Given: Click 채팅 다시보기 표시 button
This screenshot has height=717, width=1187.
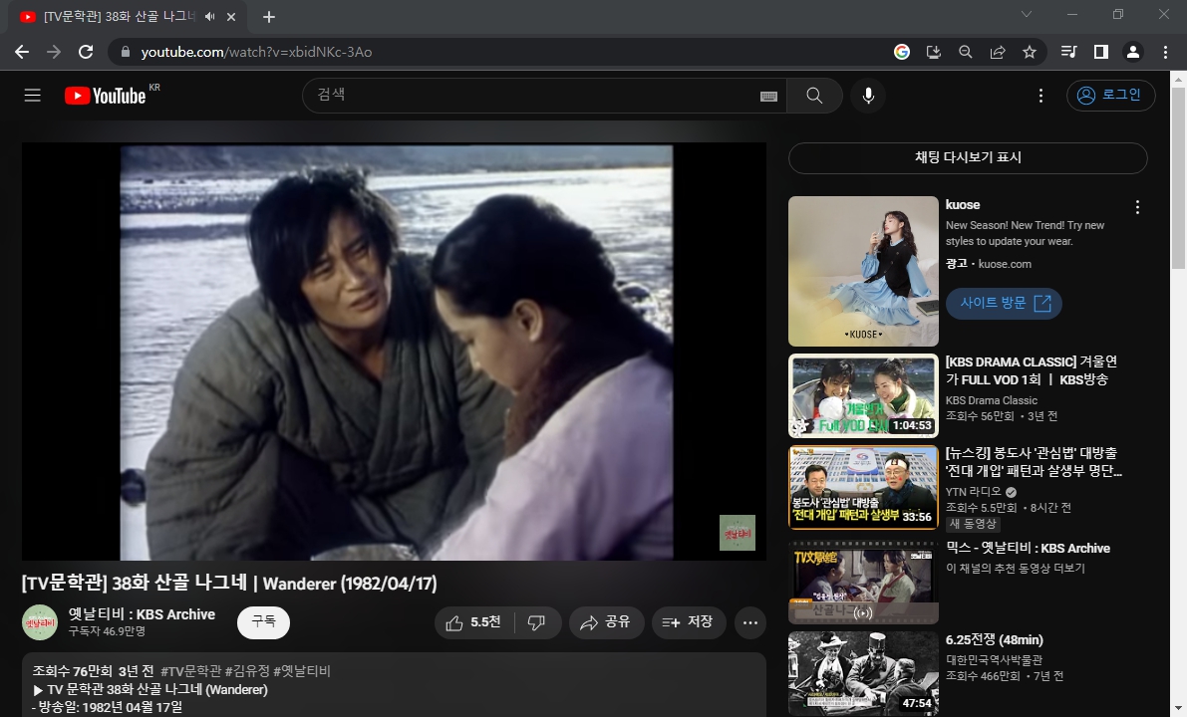Looking at the screenshot, I should pyautogui.click(x=968, y=157).
